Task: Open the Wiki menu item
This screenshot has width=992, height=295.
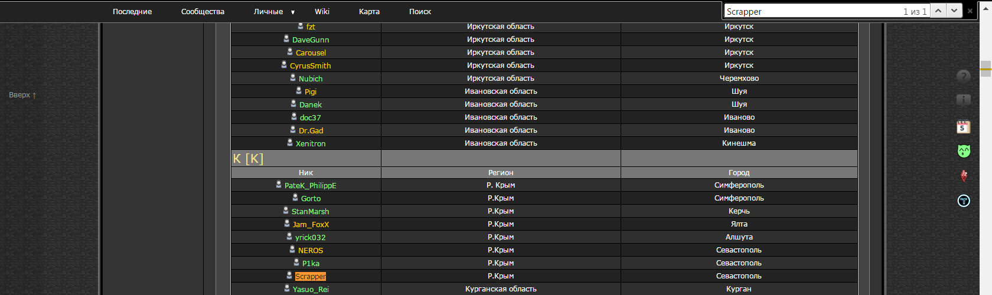Action: [322, 12]
